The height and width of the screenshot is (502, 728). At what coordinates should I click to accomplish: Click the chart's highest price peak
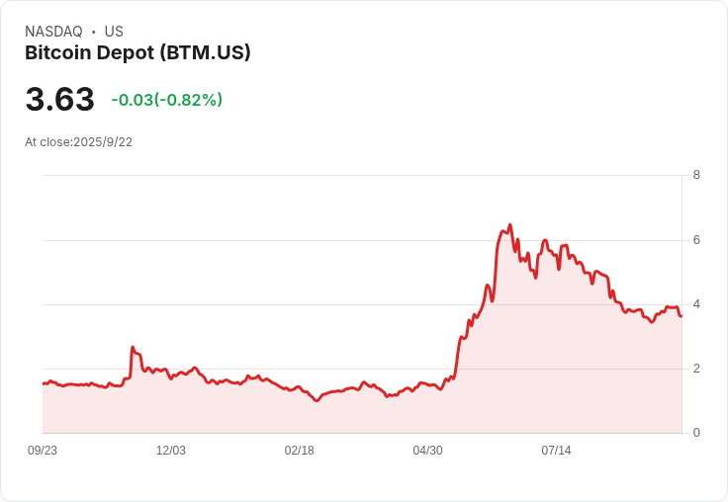coord(509,225)
